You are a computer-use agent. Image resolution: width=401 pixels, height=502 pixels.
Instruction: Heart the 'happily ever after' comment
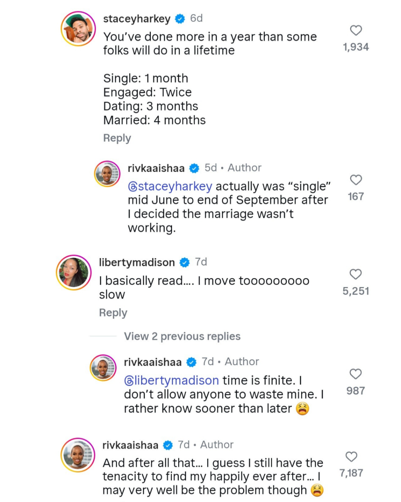point(351,457)
